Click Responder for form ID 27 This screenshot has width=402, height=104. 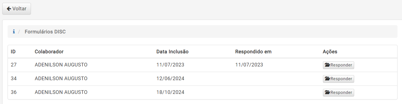click(338, 65)
